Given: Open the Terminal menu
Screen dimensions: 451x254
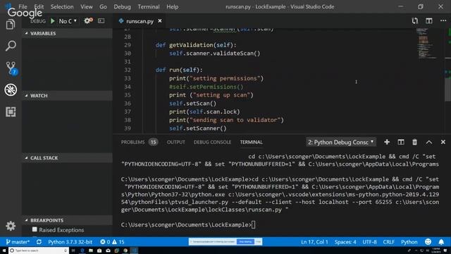Looking at the screenshot, I should coord(149,6).
